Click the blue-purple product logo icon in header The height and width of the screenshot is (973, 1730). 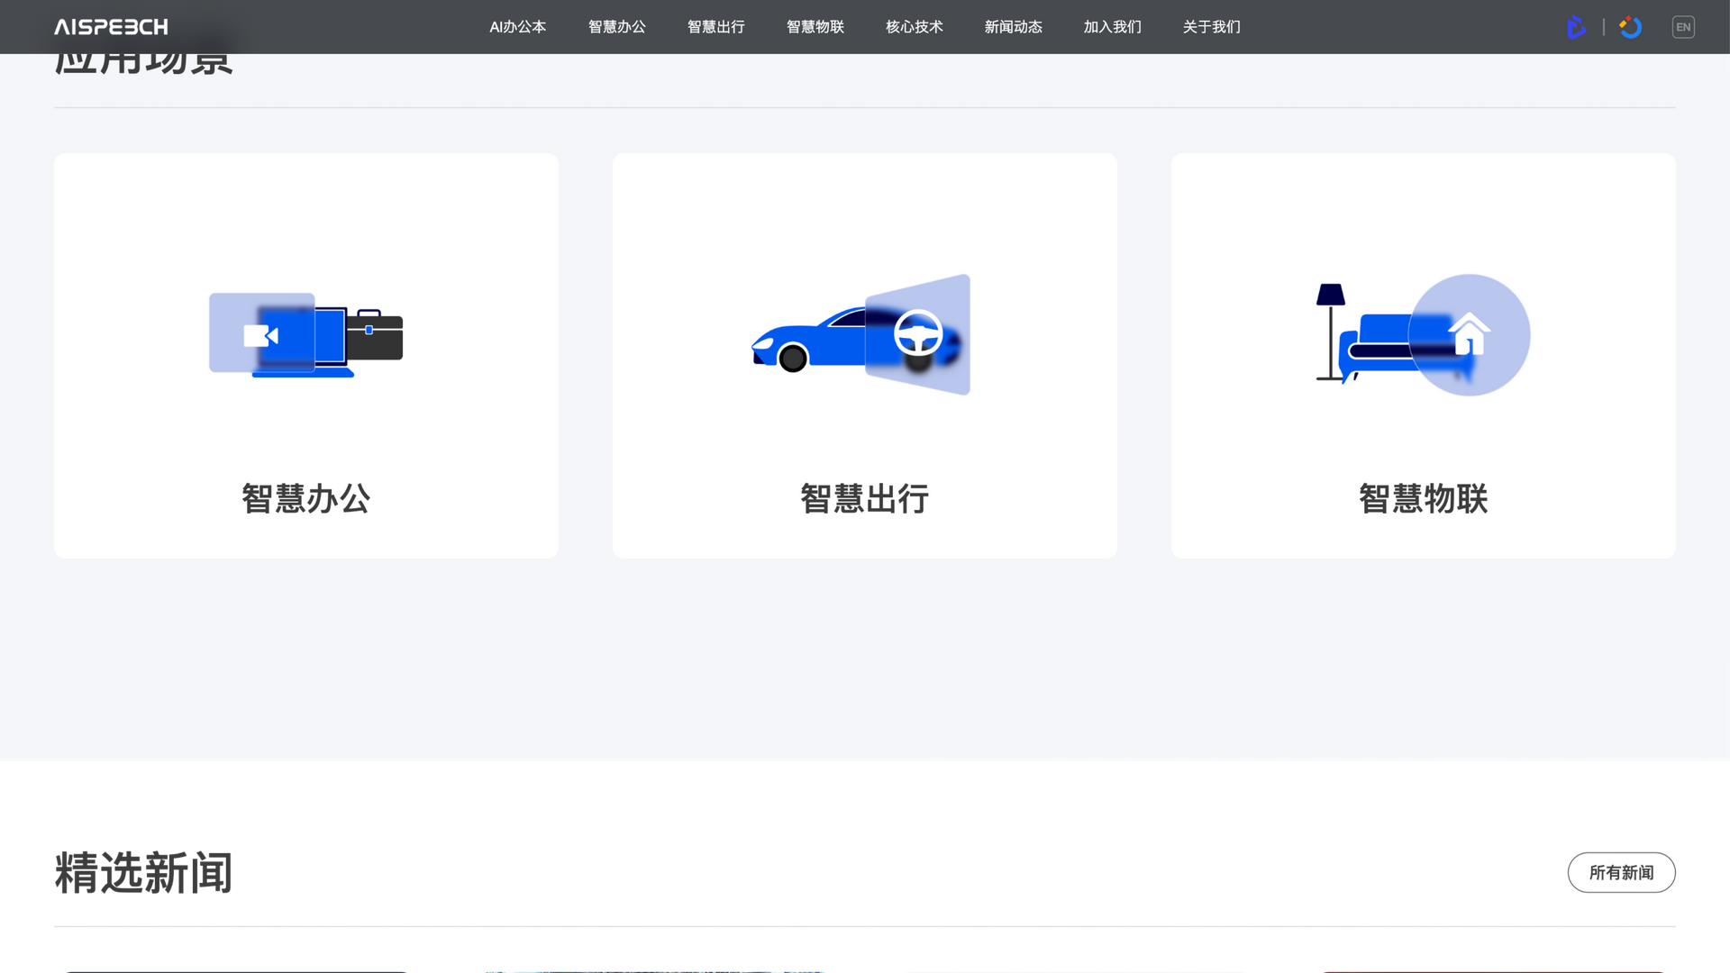(x=1576, y=27)
